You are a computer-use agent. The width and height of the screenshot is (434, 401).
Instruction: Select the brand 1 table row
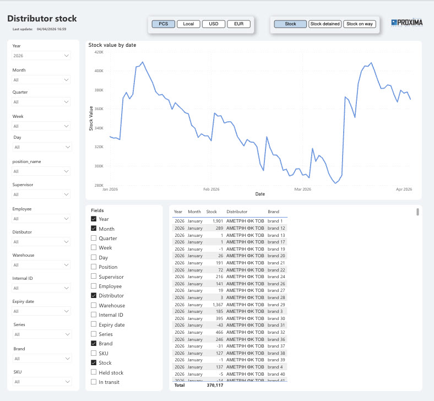[230, 221]
